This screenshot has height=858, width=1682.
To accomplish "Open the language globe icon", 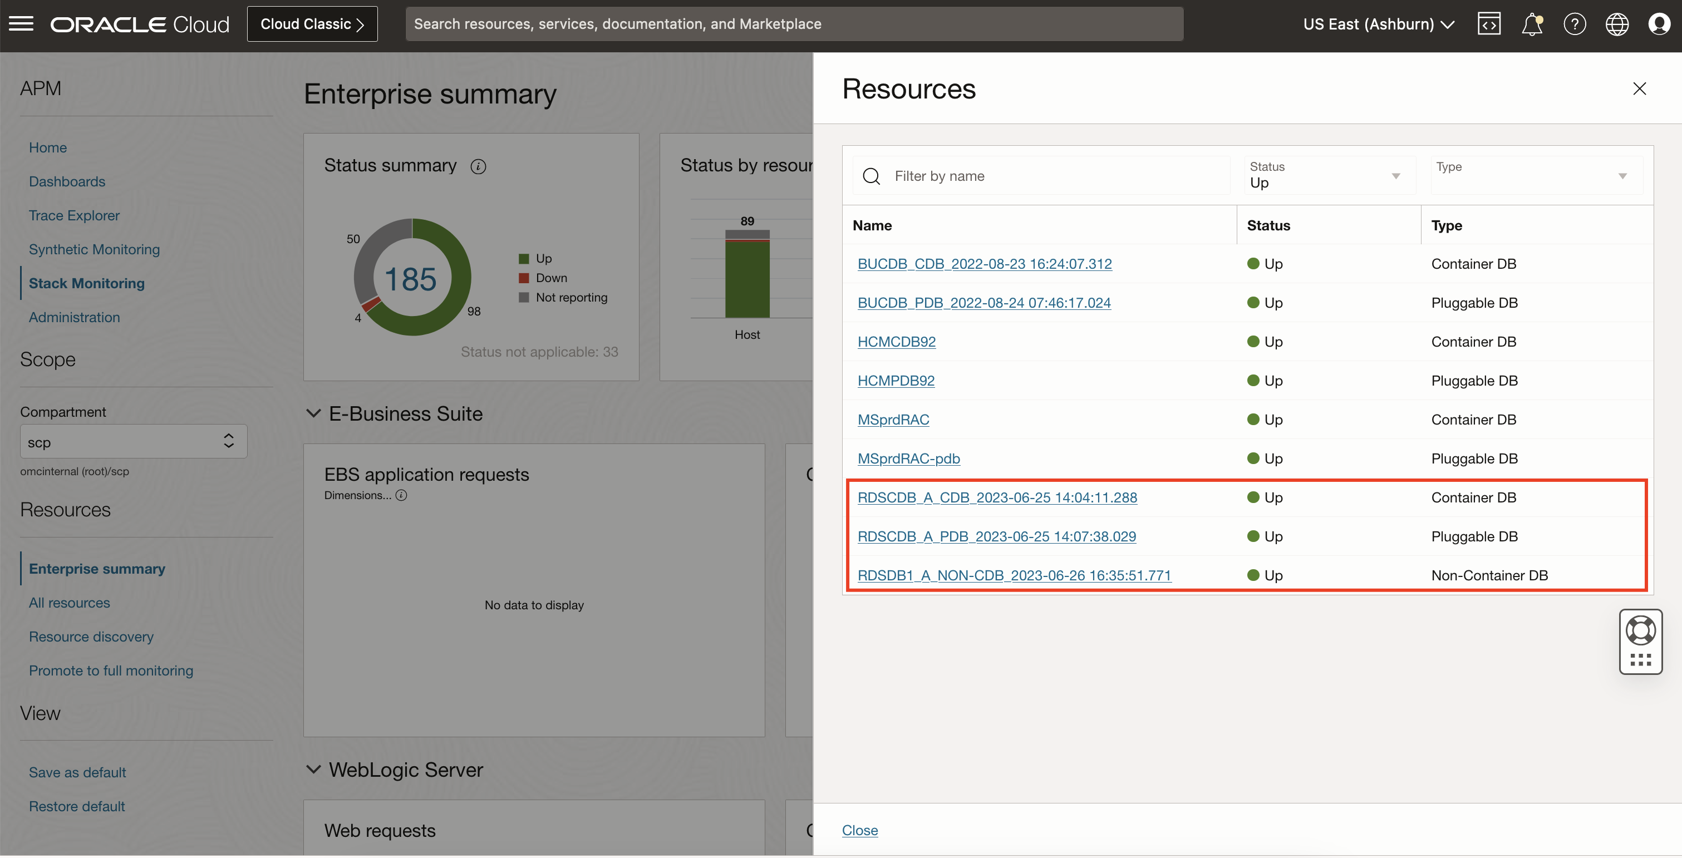I will coord(1617,23).
